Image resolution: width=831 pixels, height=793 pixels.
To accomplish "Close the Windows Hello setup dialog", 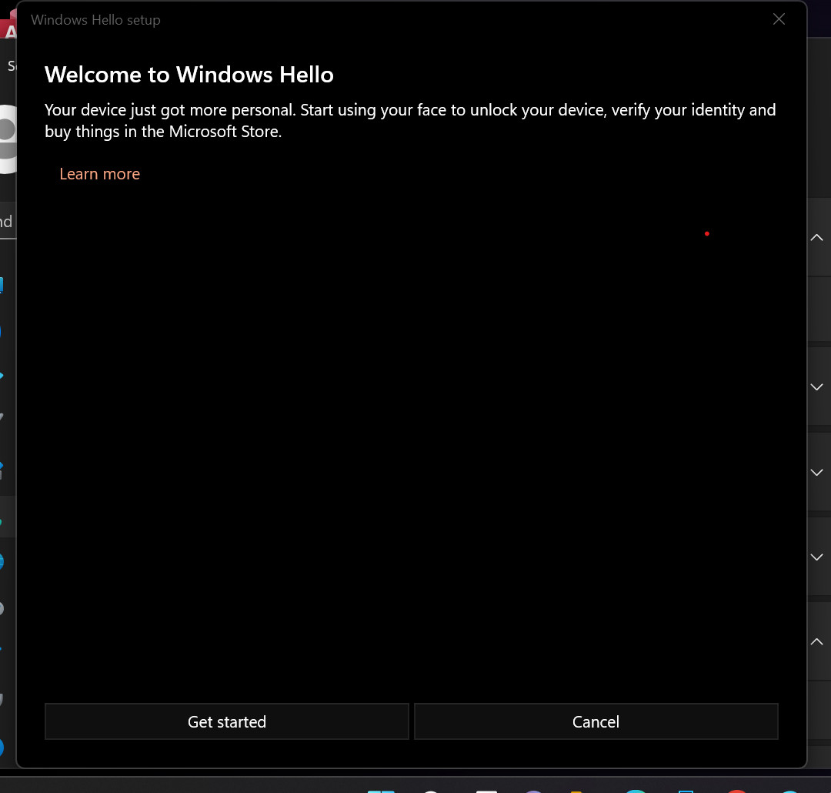I will pyautogui.click(x=779, y=19).
